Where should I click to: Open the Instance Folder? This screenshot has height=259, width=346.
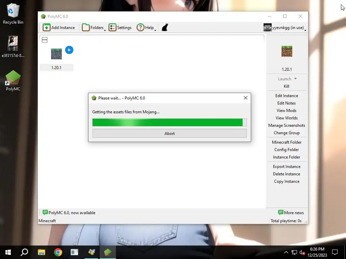(x=287, y=157)
